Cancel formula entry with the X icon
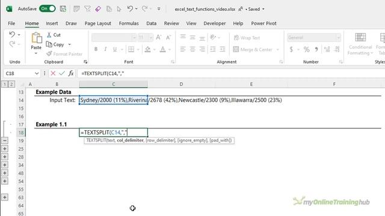 pyautogui.click(x=53, y=73)
